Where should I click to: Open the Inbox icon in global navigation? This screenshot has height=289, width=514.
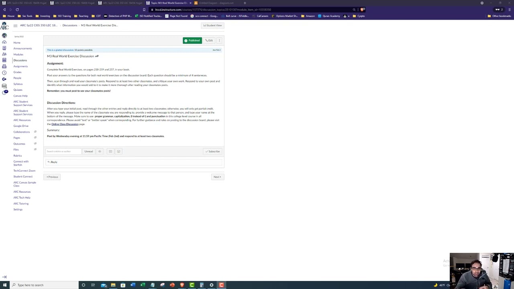coord(4,66)
